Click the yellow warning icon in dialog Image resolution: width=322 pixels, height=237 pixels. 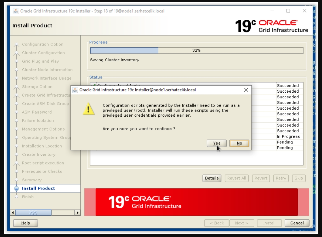(x=89, y=109)
